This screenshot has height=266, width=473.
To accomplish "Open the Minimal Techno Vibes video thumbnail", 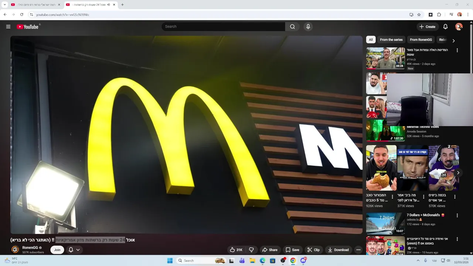I will [x=385, y=130].
